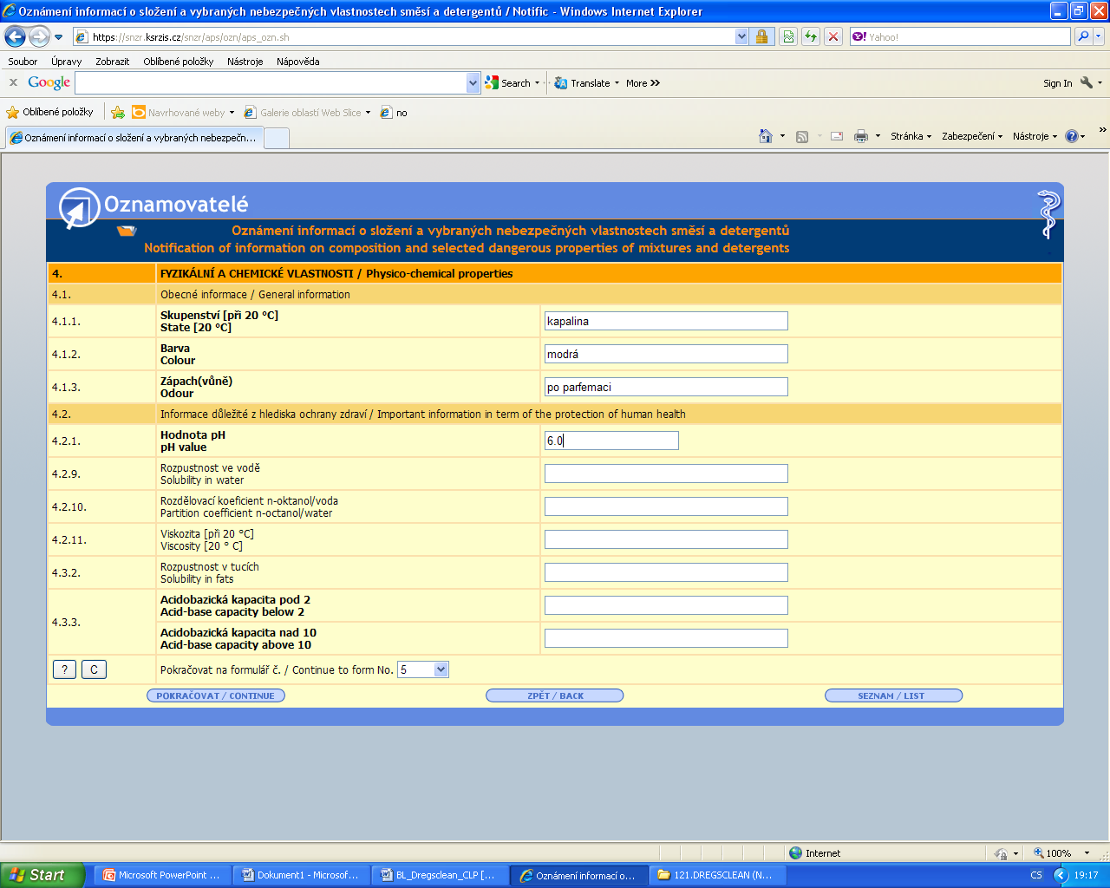The image size is (1110, 888).
Task: Click the Viscosity input field
Action: click(666, 539)
